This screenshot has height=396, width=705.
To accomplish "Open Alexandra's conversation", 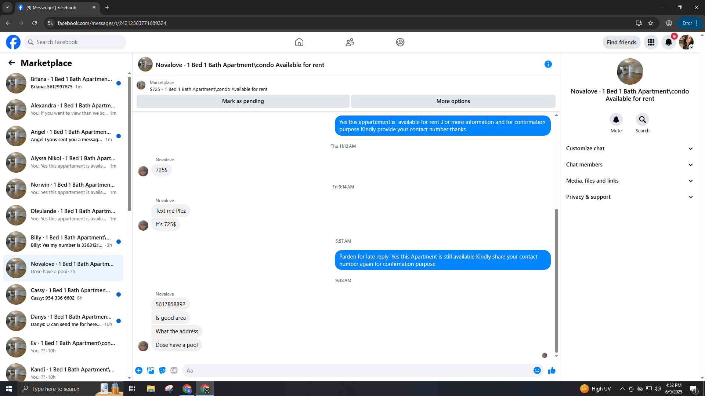I will (x=63, y=110).
